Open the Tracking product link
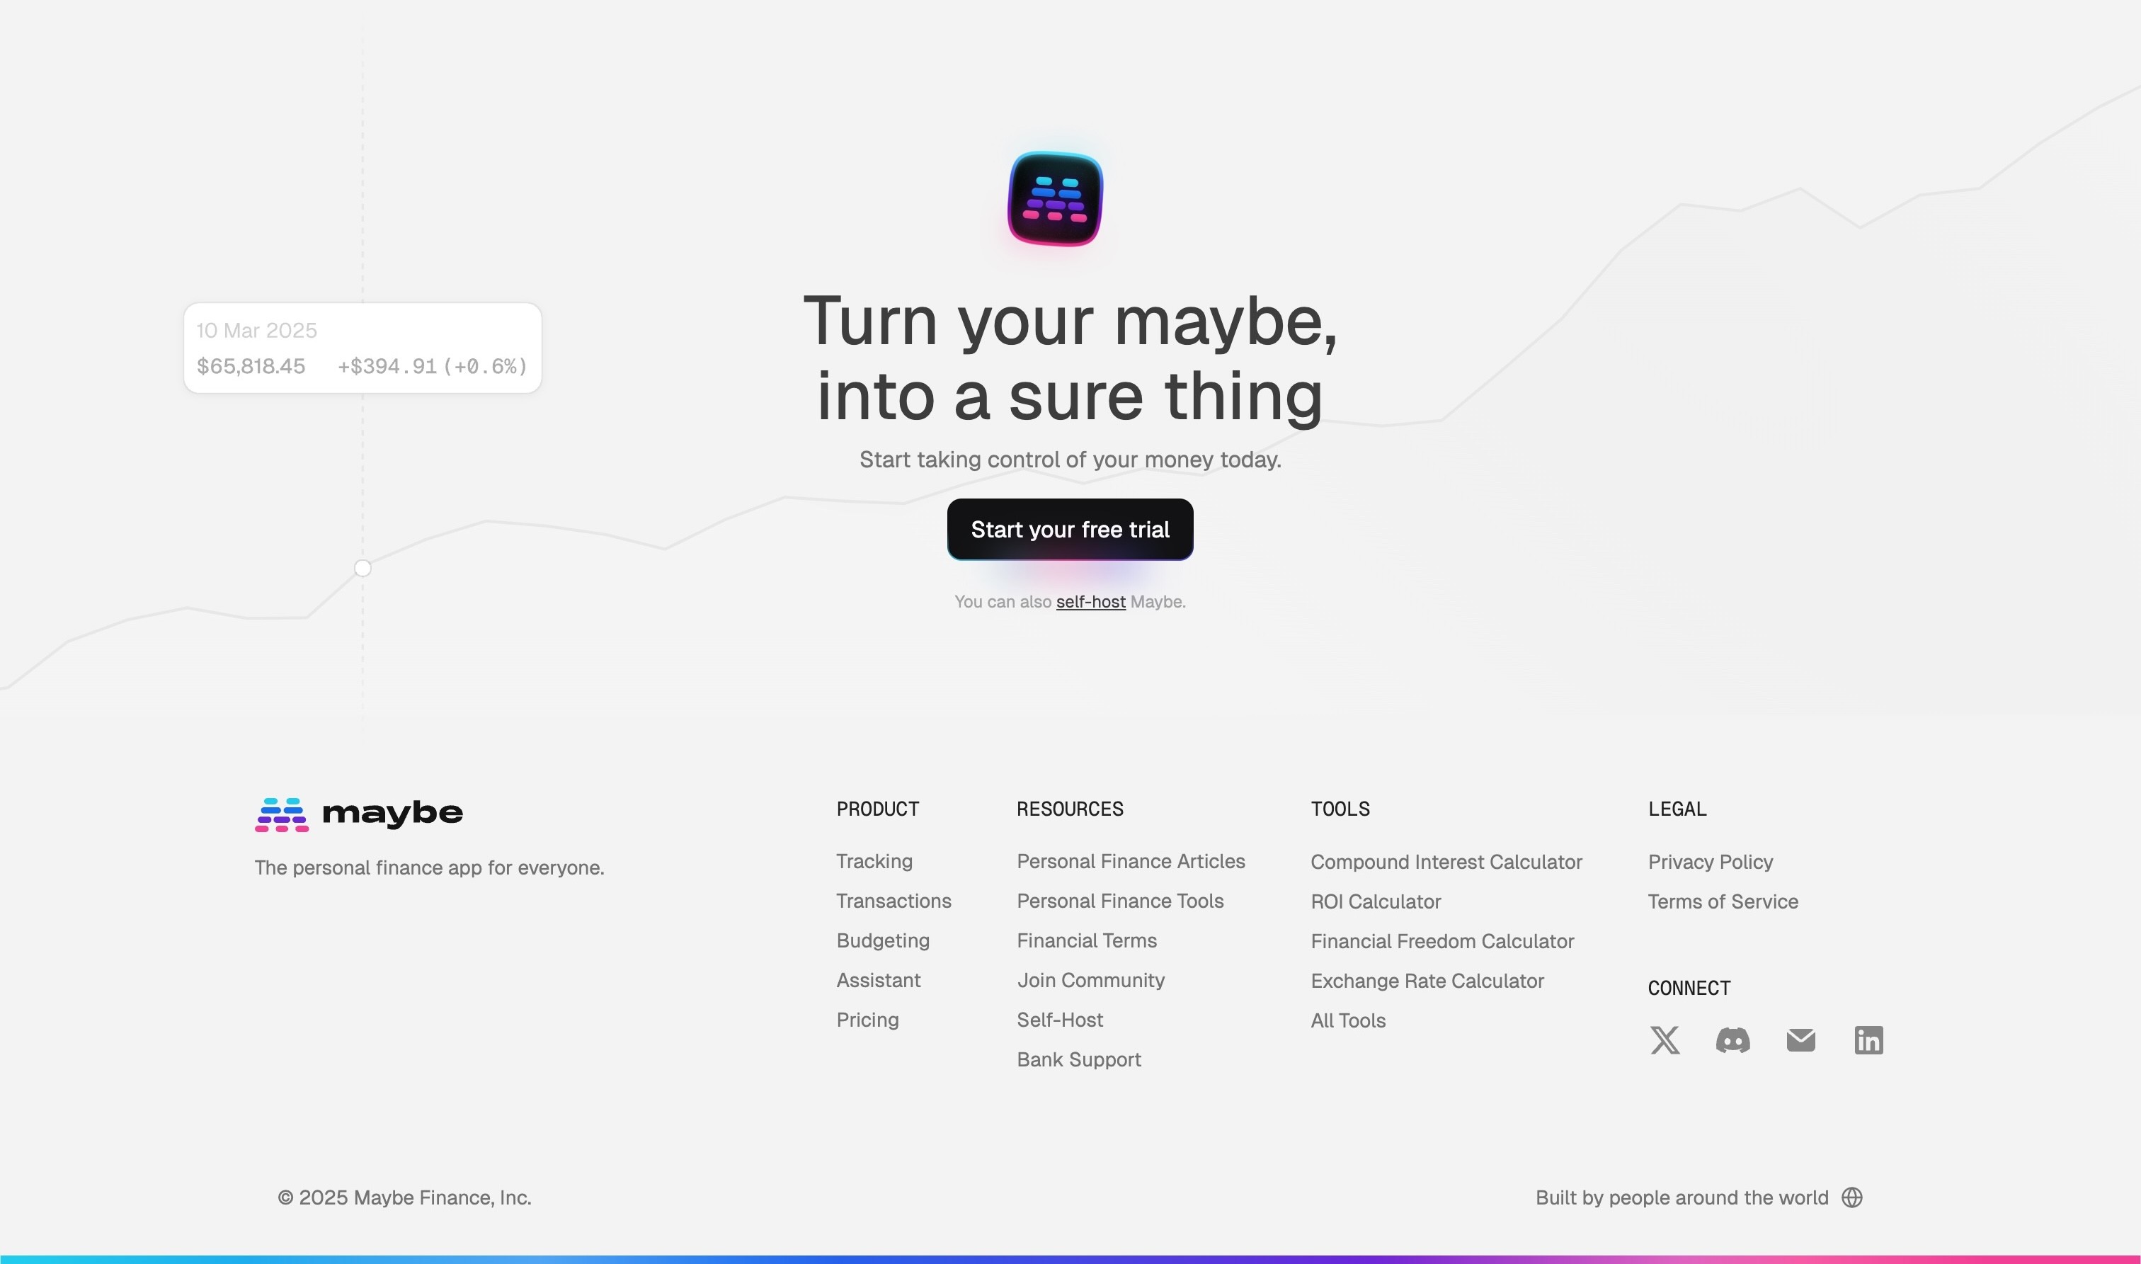This screenshot has height=1264, width=2141. point(874,861)
